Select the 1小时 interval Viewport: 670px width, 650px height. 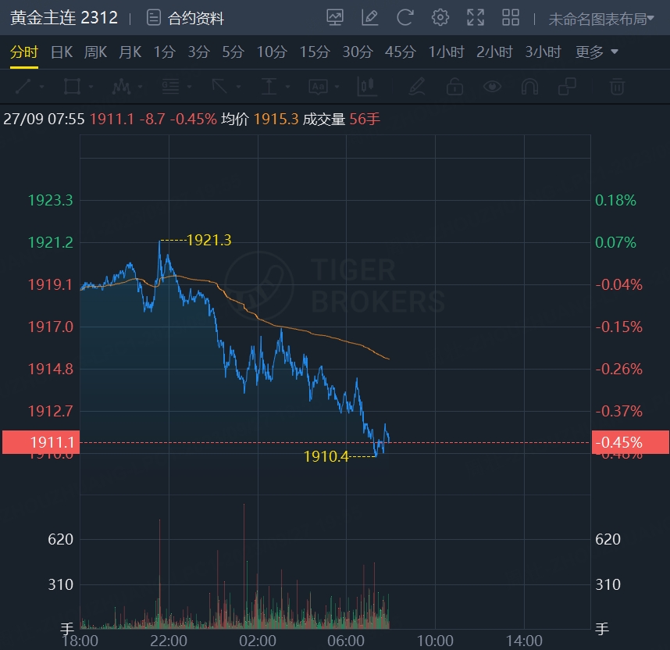(446, 52)
